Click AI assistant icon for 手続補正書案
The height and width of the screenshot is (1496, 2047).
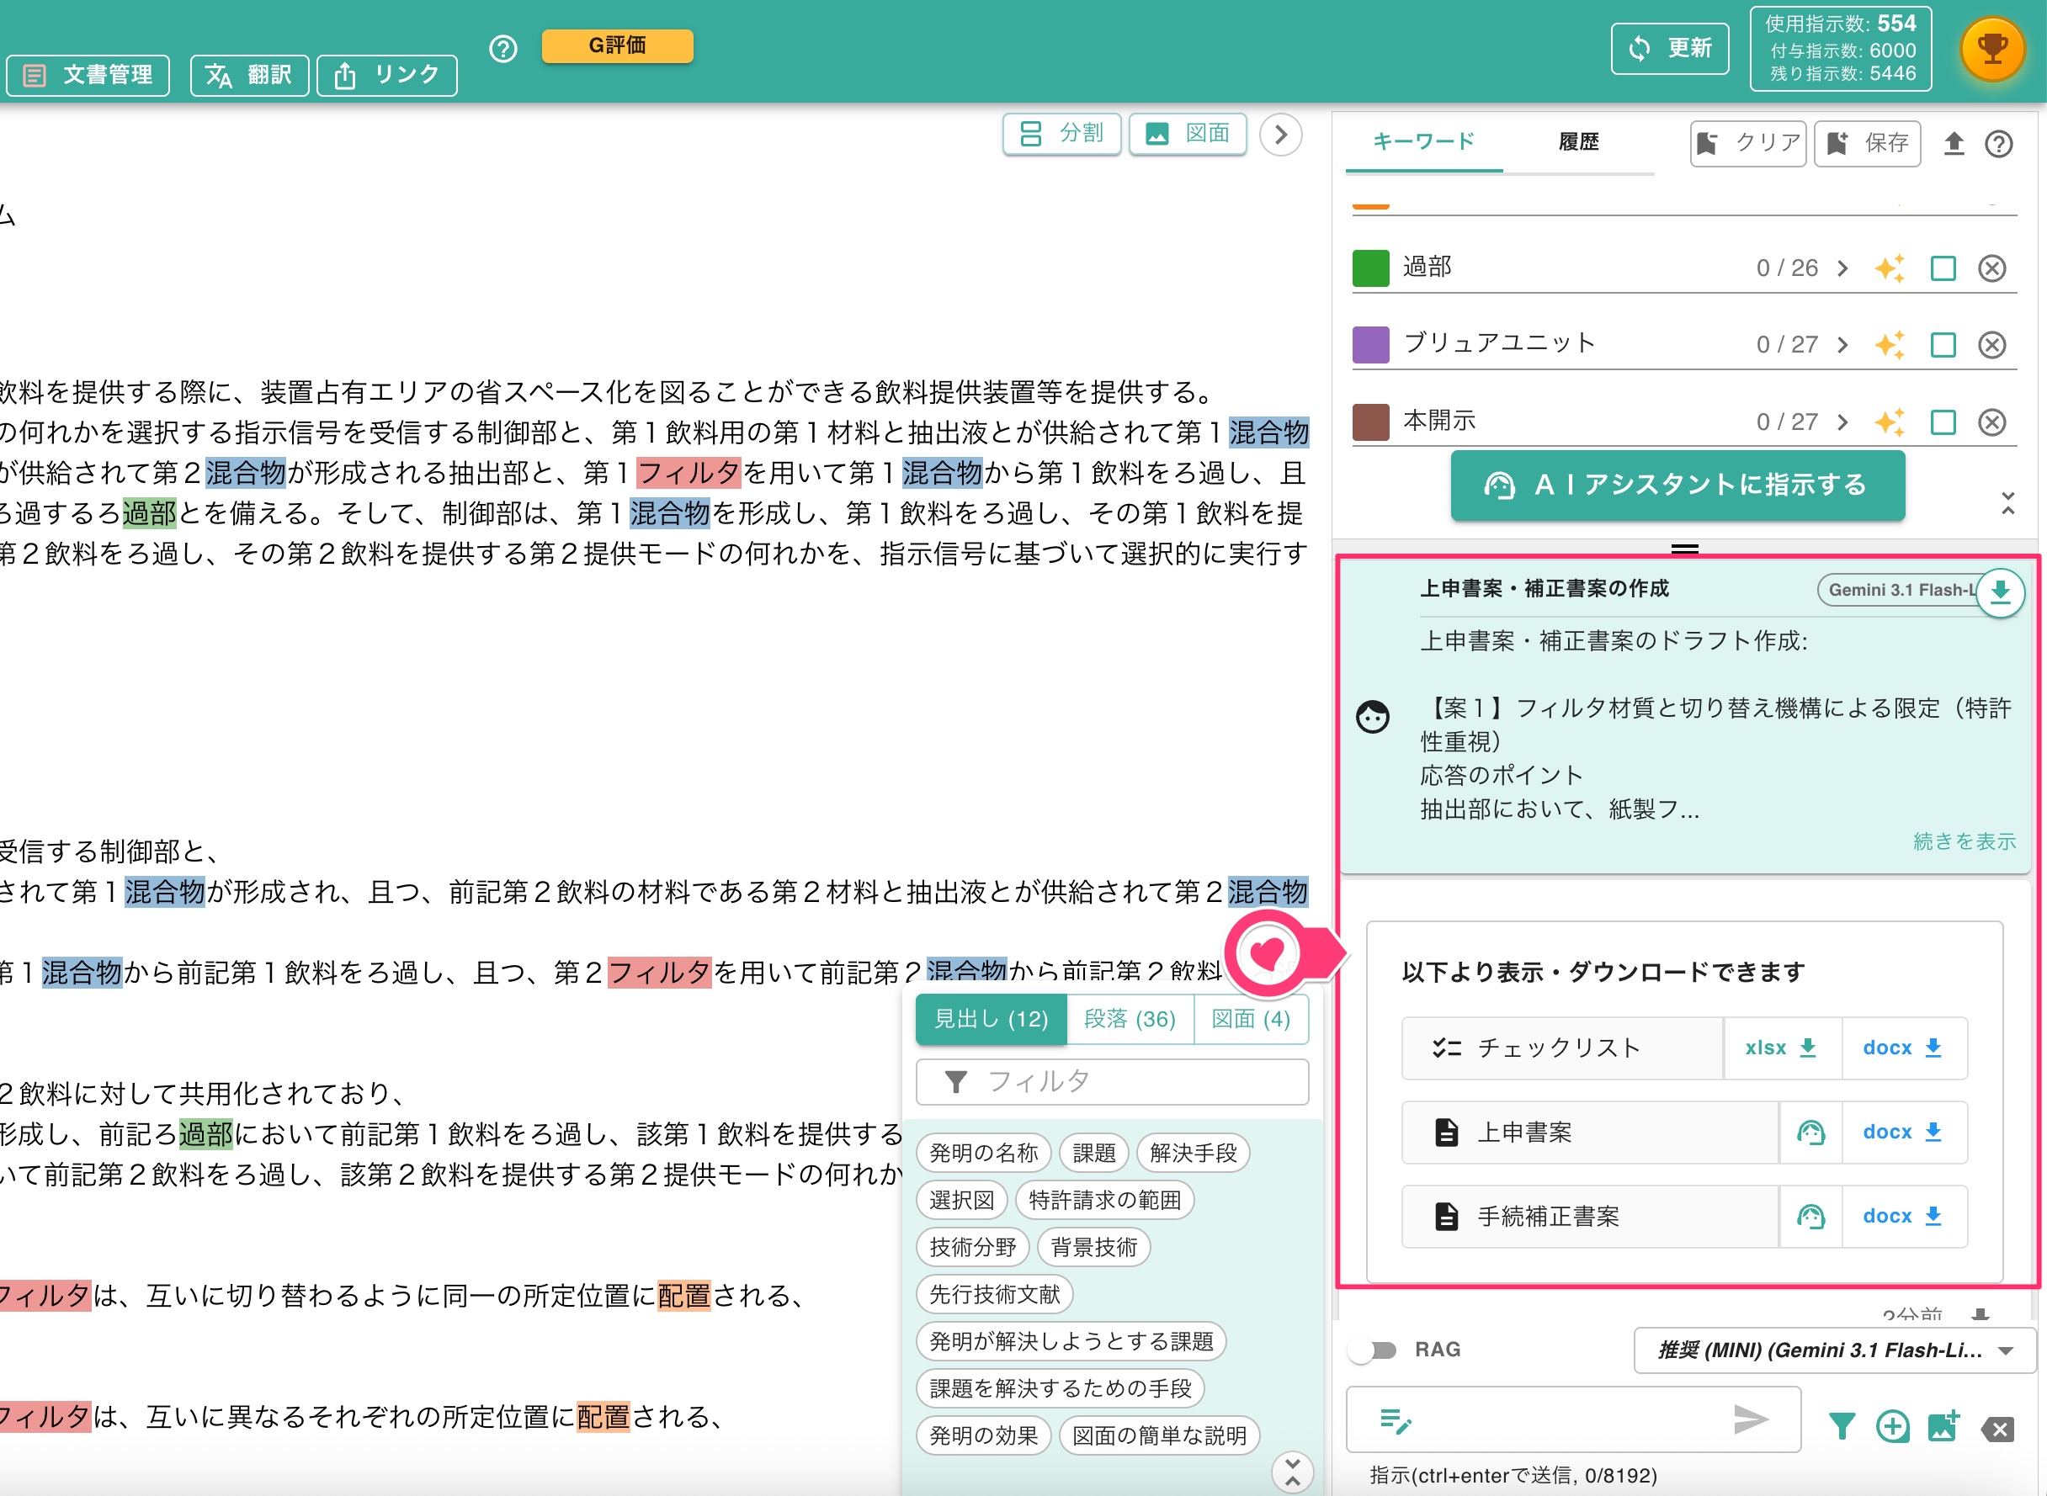(x=1810, y=1216)
